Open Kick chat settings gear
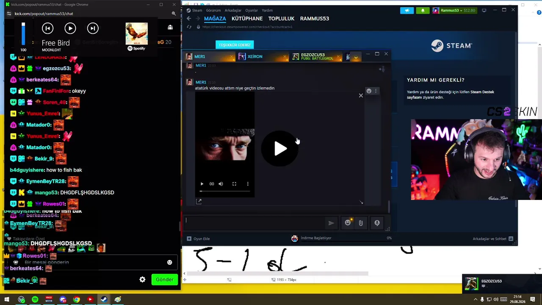542x305 pixels. 142,280
